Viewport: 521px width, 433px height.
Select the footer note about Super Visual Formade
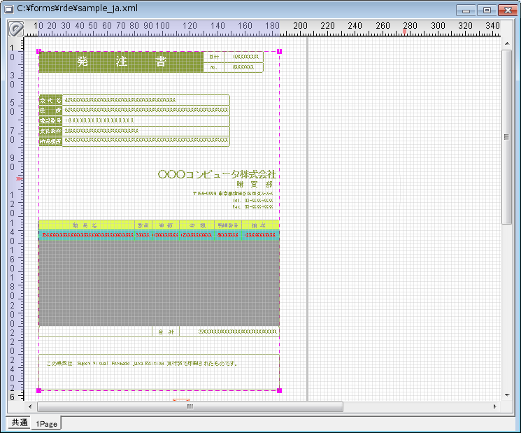tap(142, 364)
